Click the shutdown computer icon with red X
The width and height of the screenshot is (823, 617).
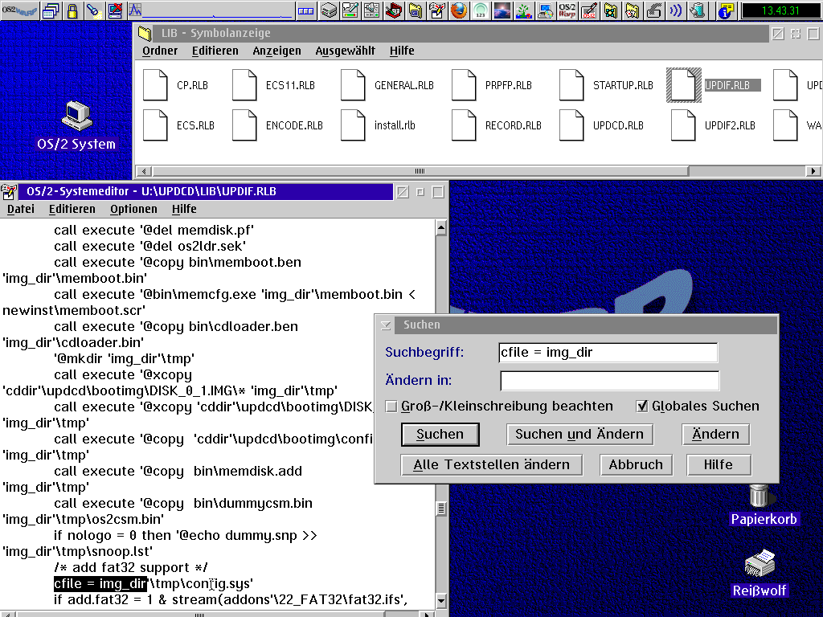(115, 10)
